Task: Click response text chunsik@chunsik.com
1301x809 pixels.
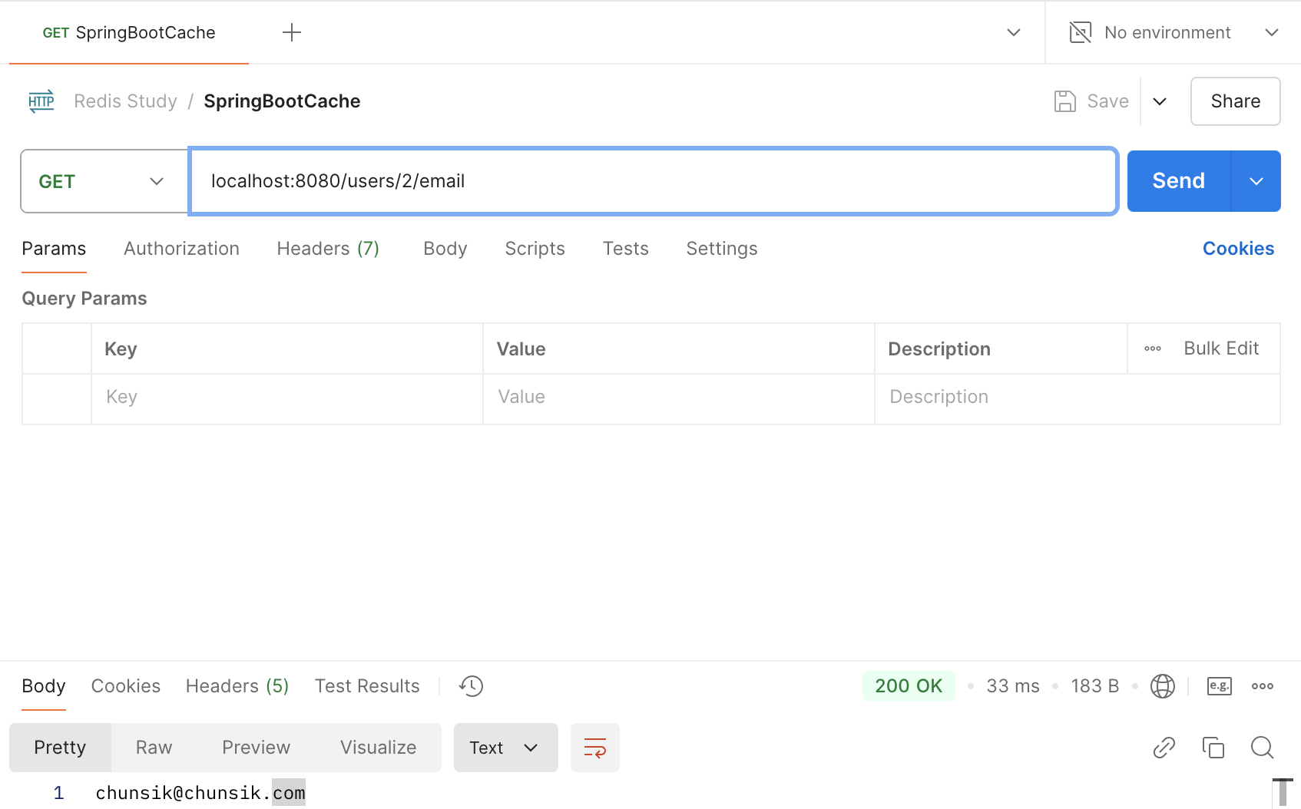Action: (x=200, y=793)
